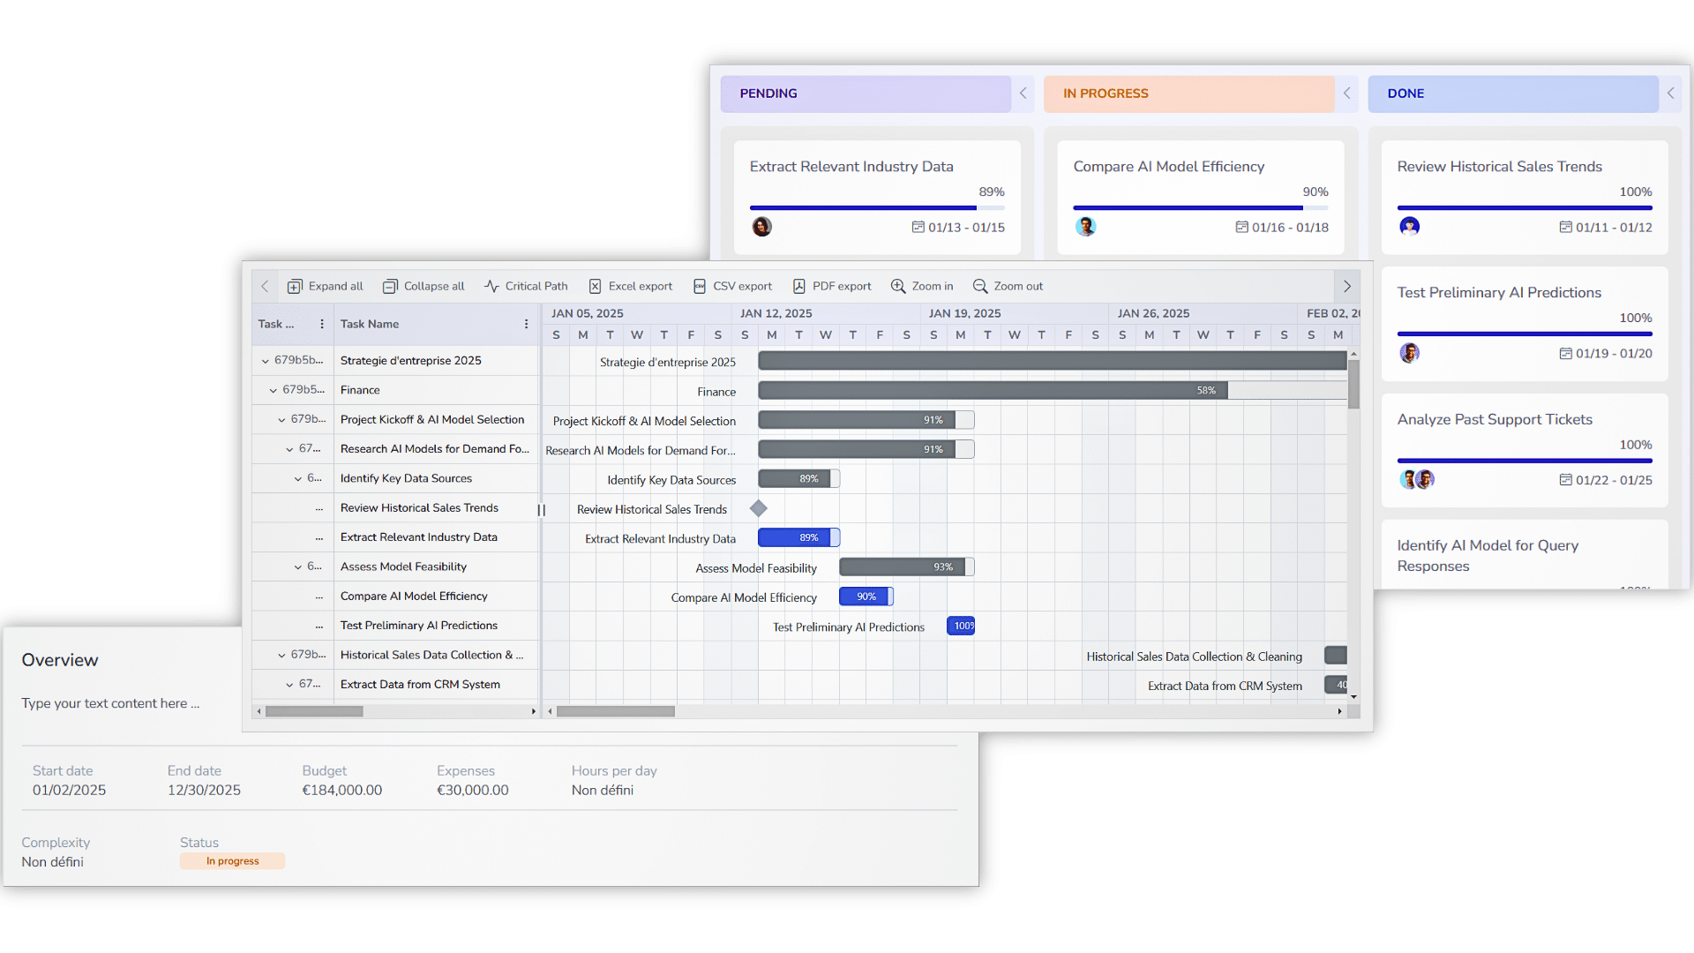
Task: Click the Expand all toolbar icon
Action: coord(295,287)
